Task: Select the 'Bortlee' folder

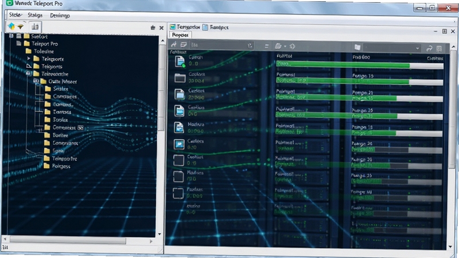Action: tap(56, 135)
